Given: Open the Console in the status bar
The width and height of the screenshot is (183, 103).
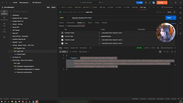Looking at the screenshot, I should (x=25, y=99).
